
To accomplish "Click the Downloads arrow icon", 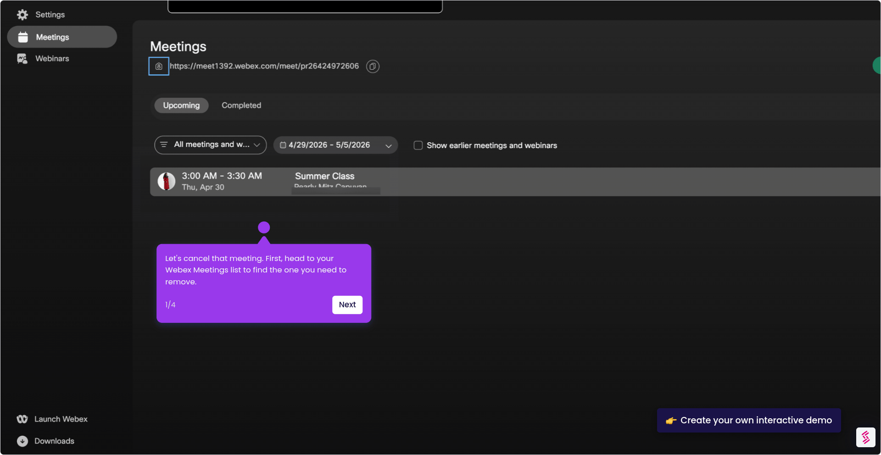I will click(22, 441).
